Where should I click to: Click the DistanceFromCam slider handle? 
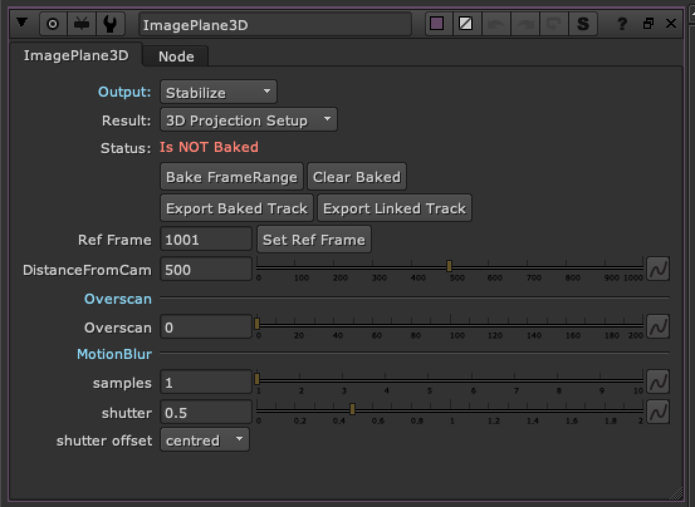(449, 267)
